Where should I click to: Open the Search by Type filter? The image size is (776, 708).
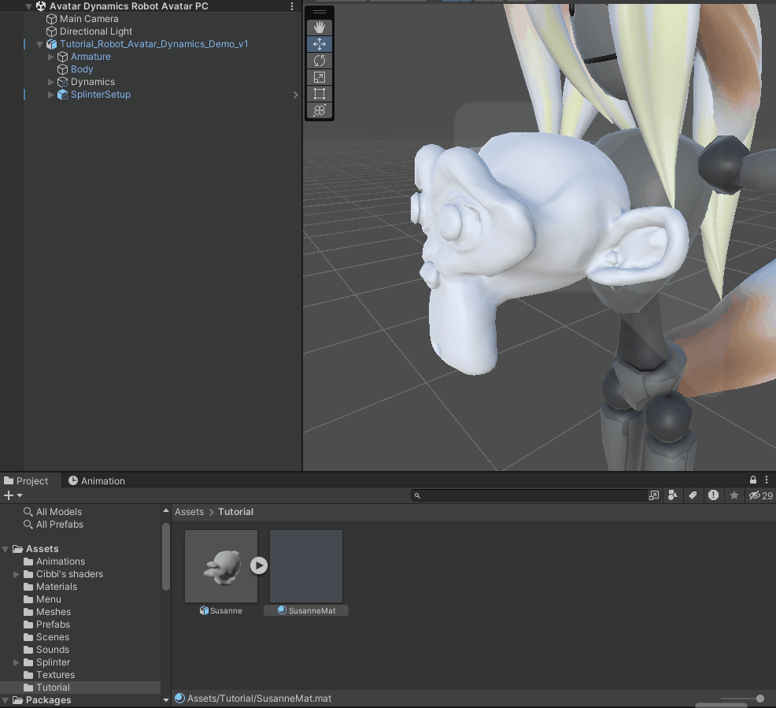(673, 495)
